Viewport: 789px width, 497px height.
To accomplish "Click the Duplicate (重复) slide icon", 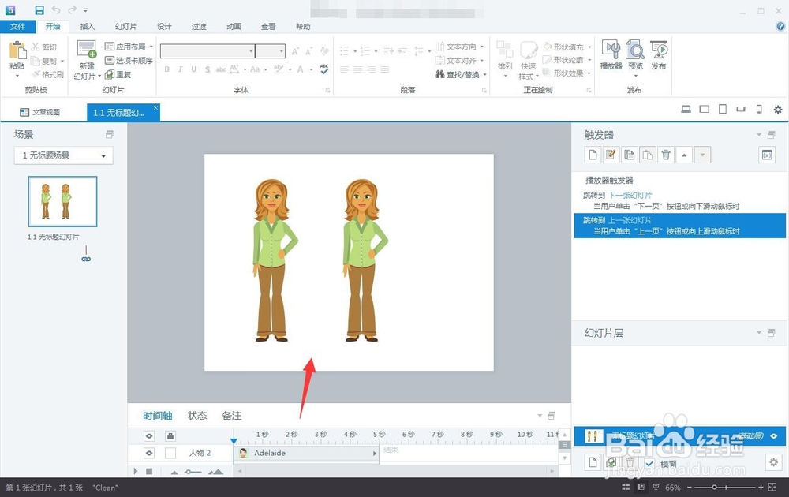I will [x=109, y=74].
